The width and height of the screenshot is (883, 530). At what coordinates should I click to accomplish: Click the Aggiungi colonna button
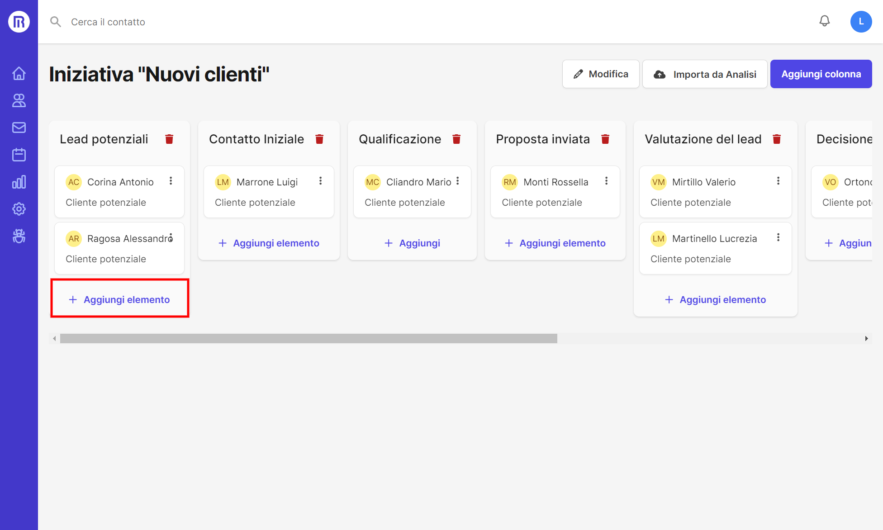(821, 74)
